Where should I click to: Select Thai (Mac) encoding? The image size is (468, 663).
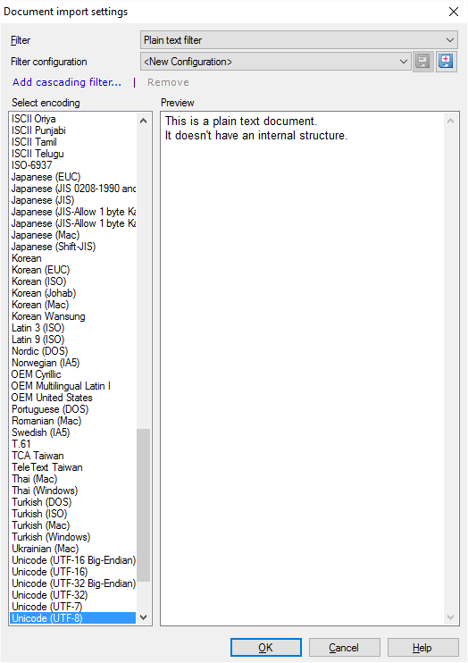coord(72,479)
